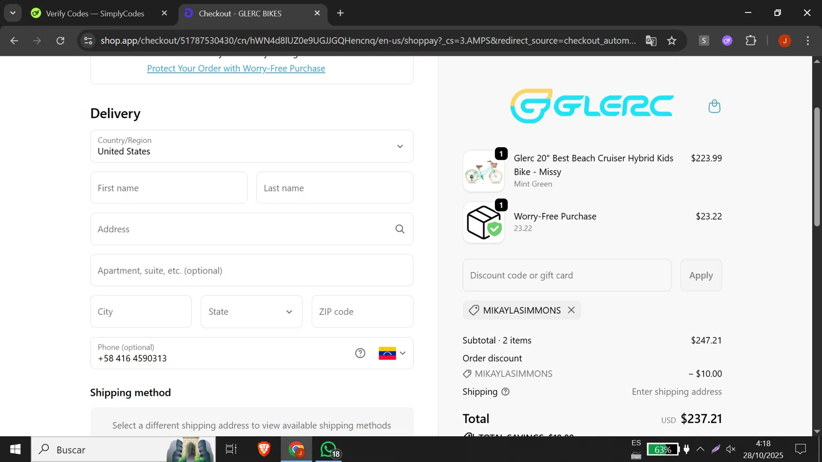Focus the First name field
This screenshot has height=462, width=822.
169,188
